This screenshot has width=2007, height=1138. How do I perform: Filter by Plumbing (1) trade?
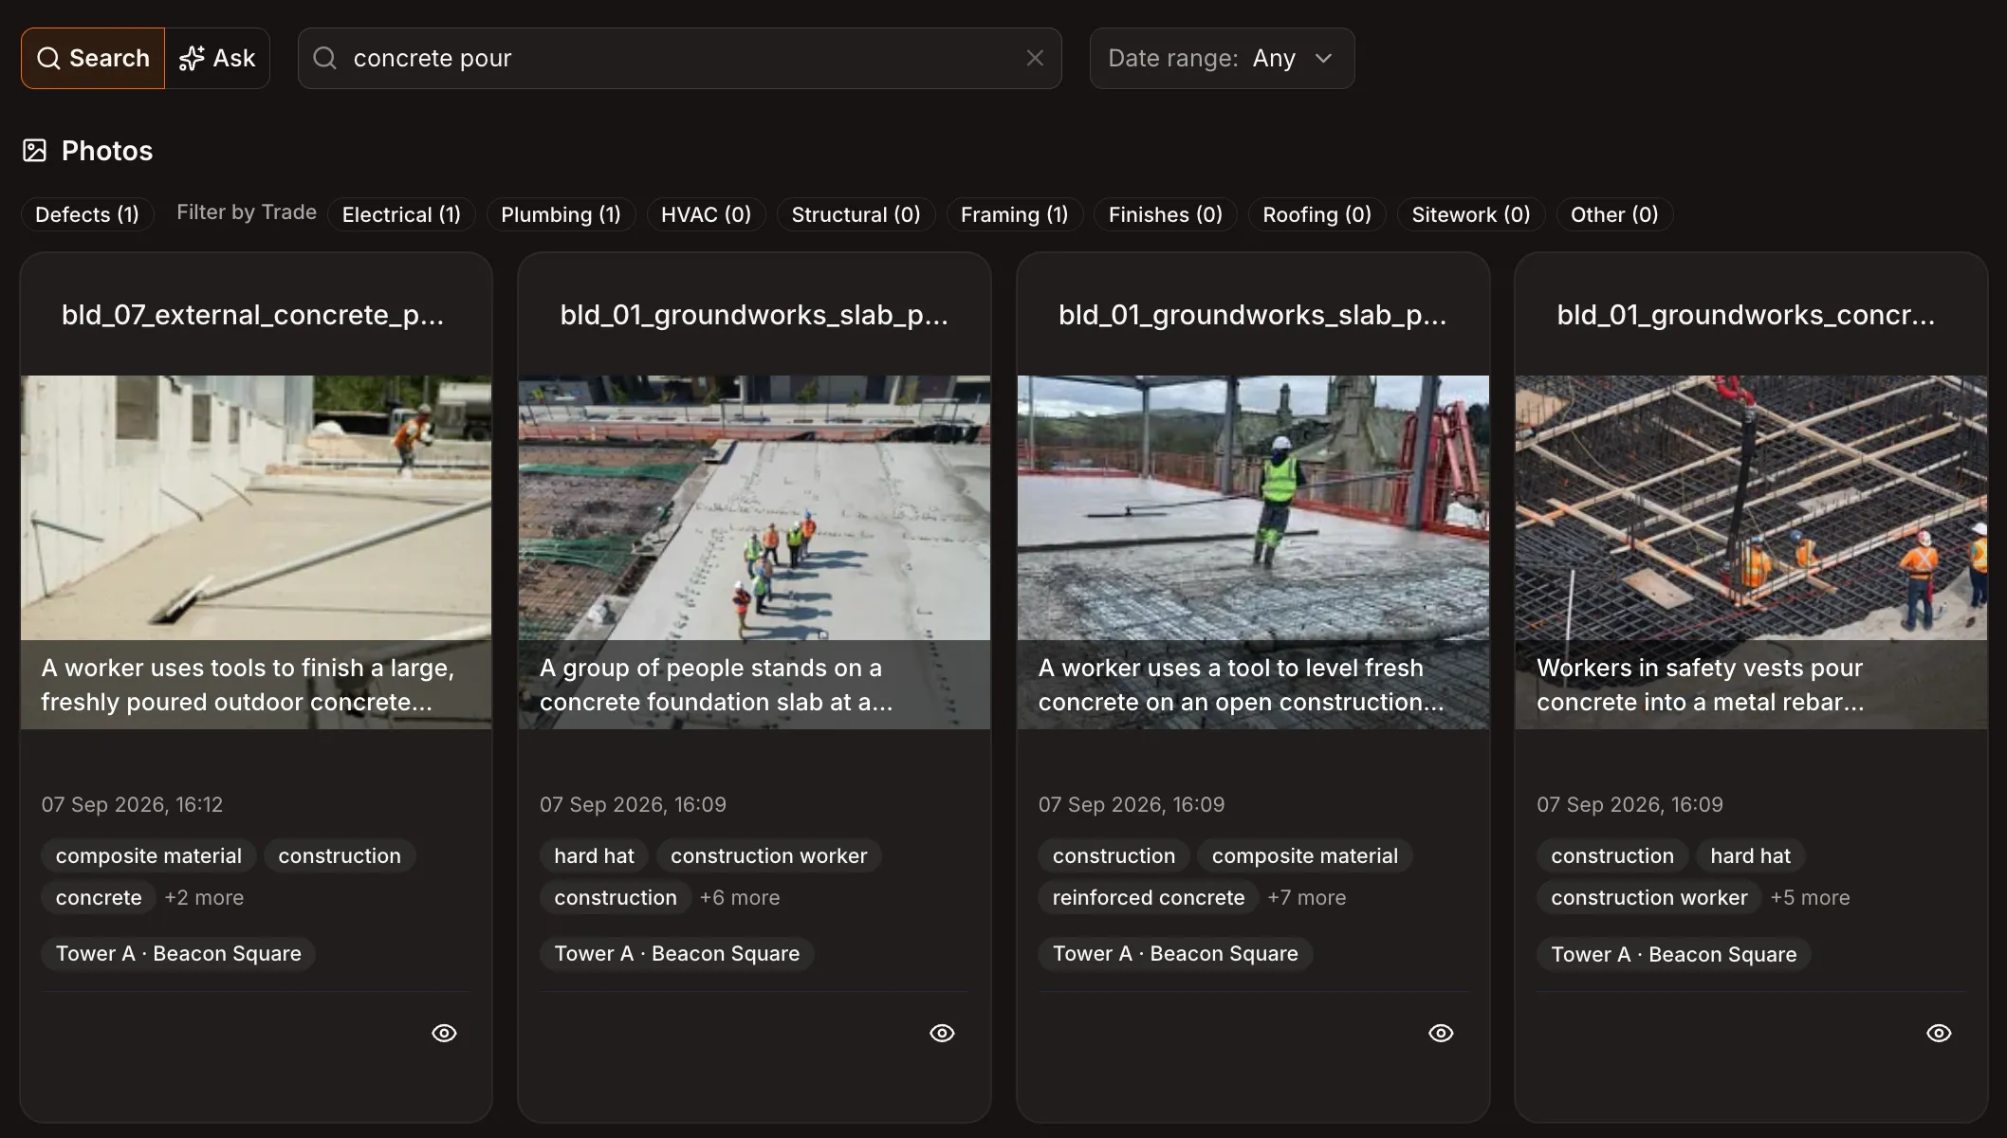[x=561, y=214]
